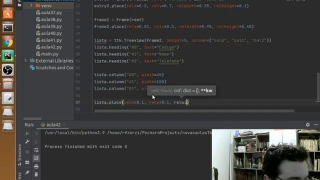320x180 pixels.
Task: Click the parameter hint tooltip cnf: dict
Action: (x=181, y=90)
